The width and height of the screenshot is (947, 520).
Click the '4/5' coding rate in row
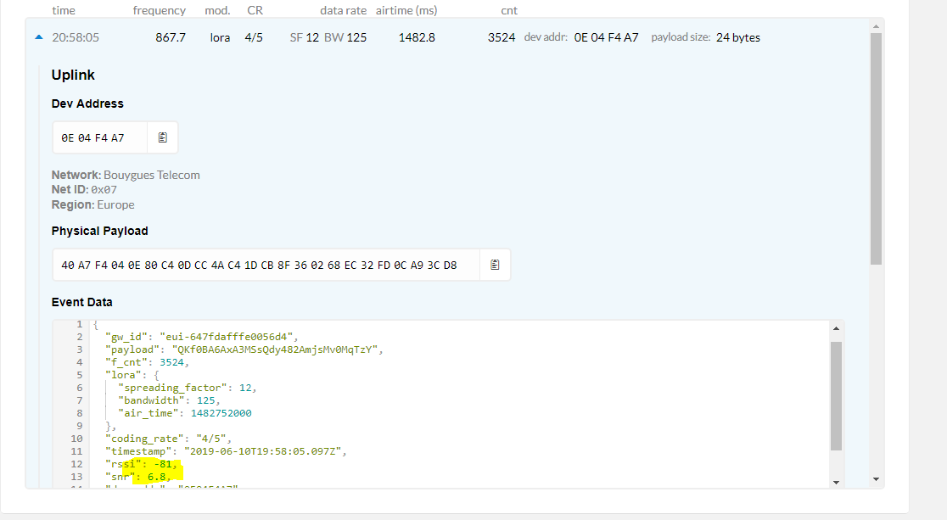tap(254, 37)
